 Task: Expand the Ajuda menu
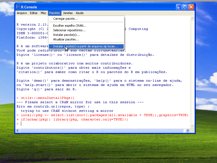pos(80,13)
